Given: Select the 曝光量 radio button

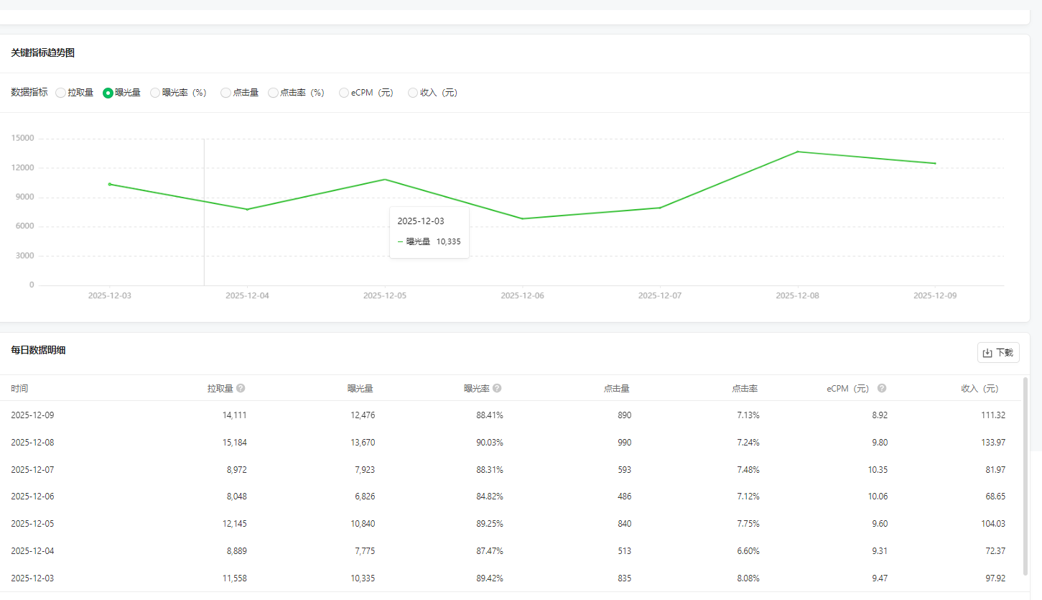Looking at the screenshot, I should pyautogui.click(x=108, y=93).
